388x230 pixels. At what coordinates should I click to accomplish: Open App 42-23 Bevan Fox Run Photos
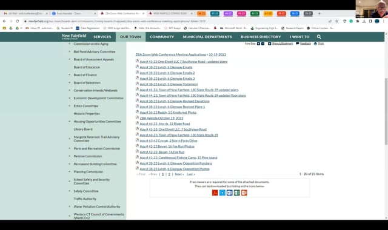pos(167,146)
